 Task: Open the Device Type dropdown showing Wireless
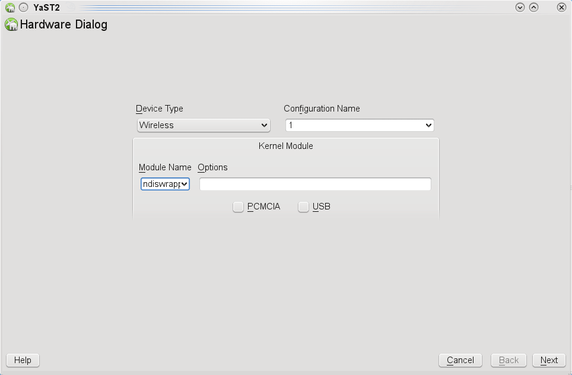(204, 125)
